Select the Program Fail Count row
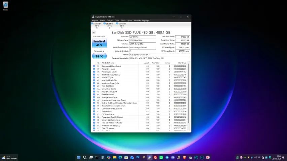This screenshot has height=161, width=287. point(140,92)
